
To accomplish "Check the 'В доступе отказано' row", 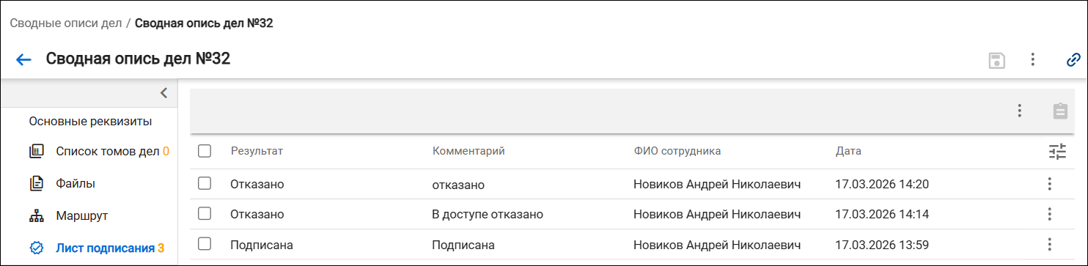I will pyautogui.click(x=205, y=213).
